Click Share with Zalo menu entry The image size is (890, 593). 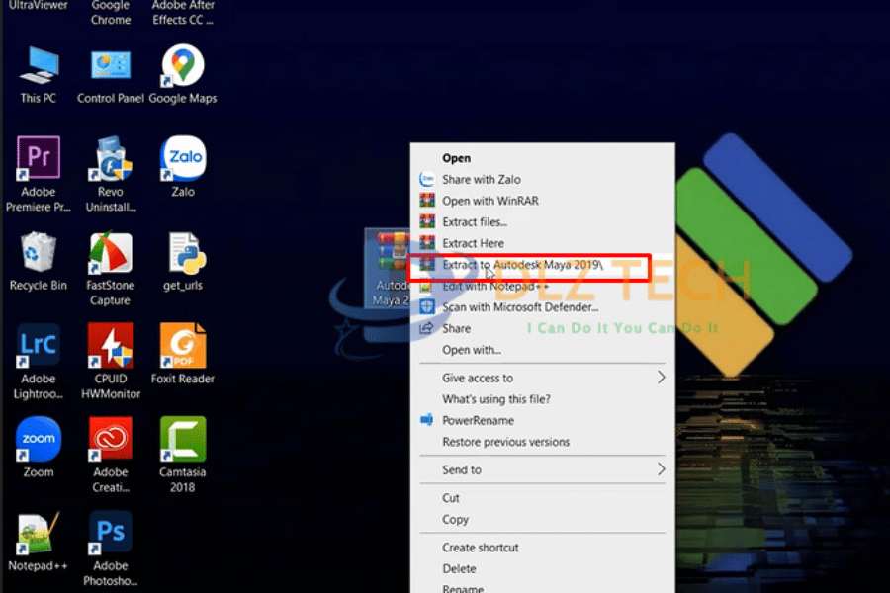click(x=481, y=180)
